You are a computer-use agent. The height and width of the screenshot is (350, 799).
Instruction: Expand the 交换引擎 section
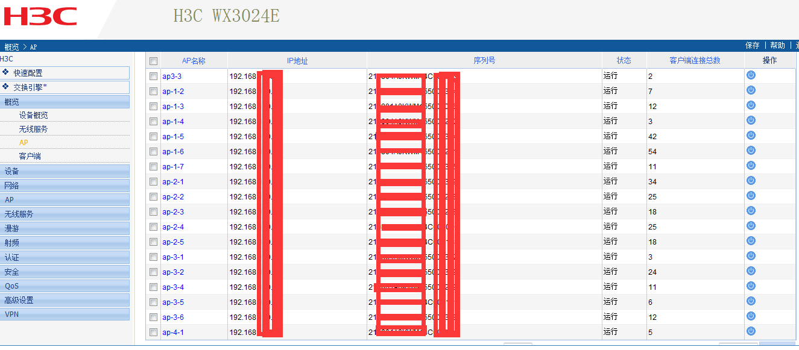[65, 87]
